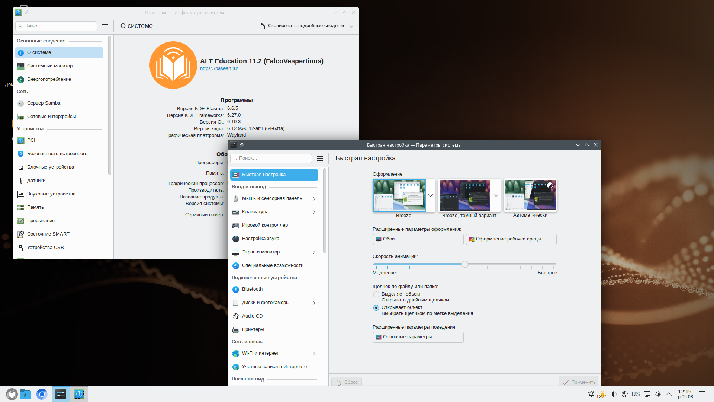Click the Audio CD icon
Image resolution: width=714 pixels, height=402 pixels.
click(236, 316)
